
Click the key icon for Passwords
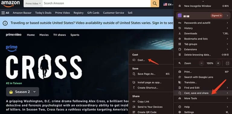click(180, 23)
